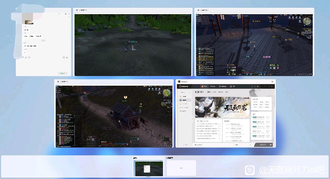Click the minimap in the night-plaza game window
This screenshot has height=179, width=330.
[x=307, y=22]
